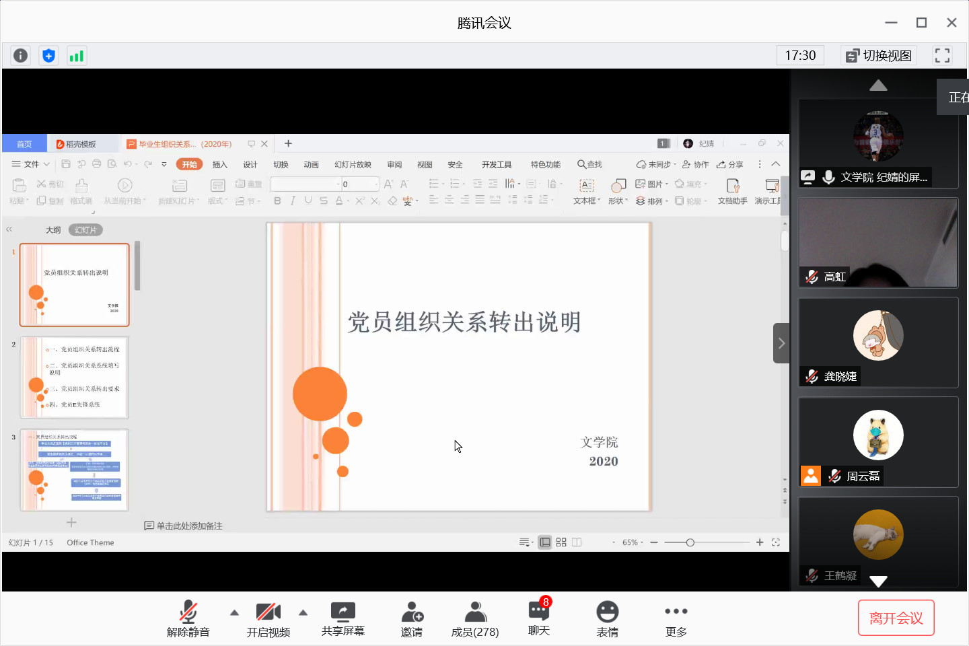Open the 聊天 chat panel

point(538,618)
